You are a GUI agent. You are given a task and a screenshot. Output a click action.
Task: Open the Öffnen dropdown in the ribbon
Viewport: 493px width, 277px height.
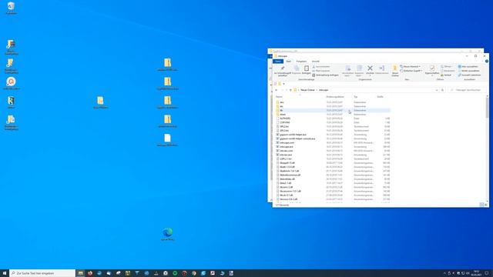pyautogui.click(x=447, y=67)
